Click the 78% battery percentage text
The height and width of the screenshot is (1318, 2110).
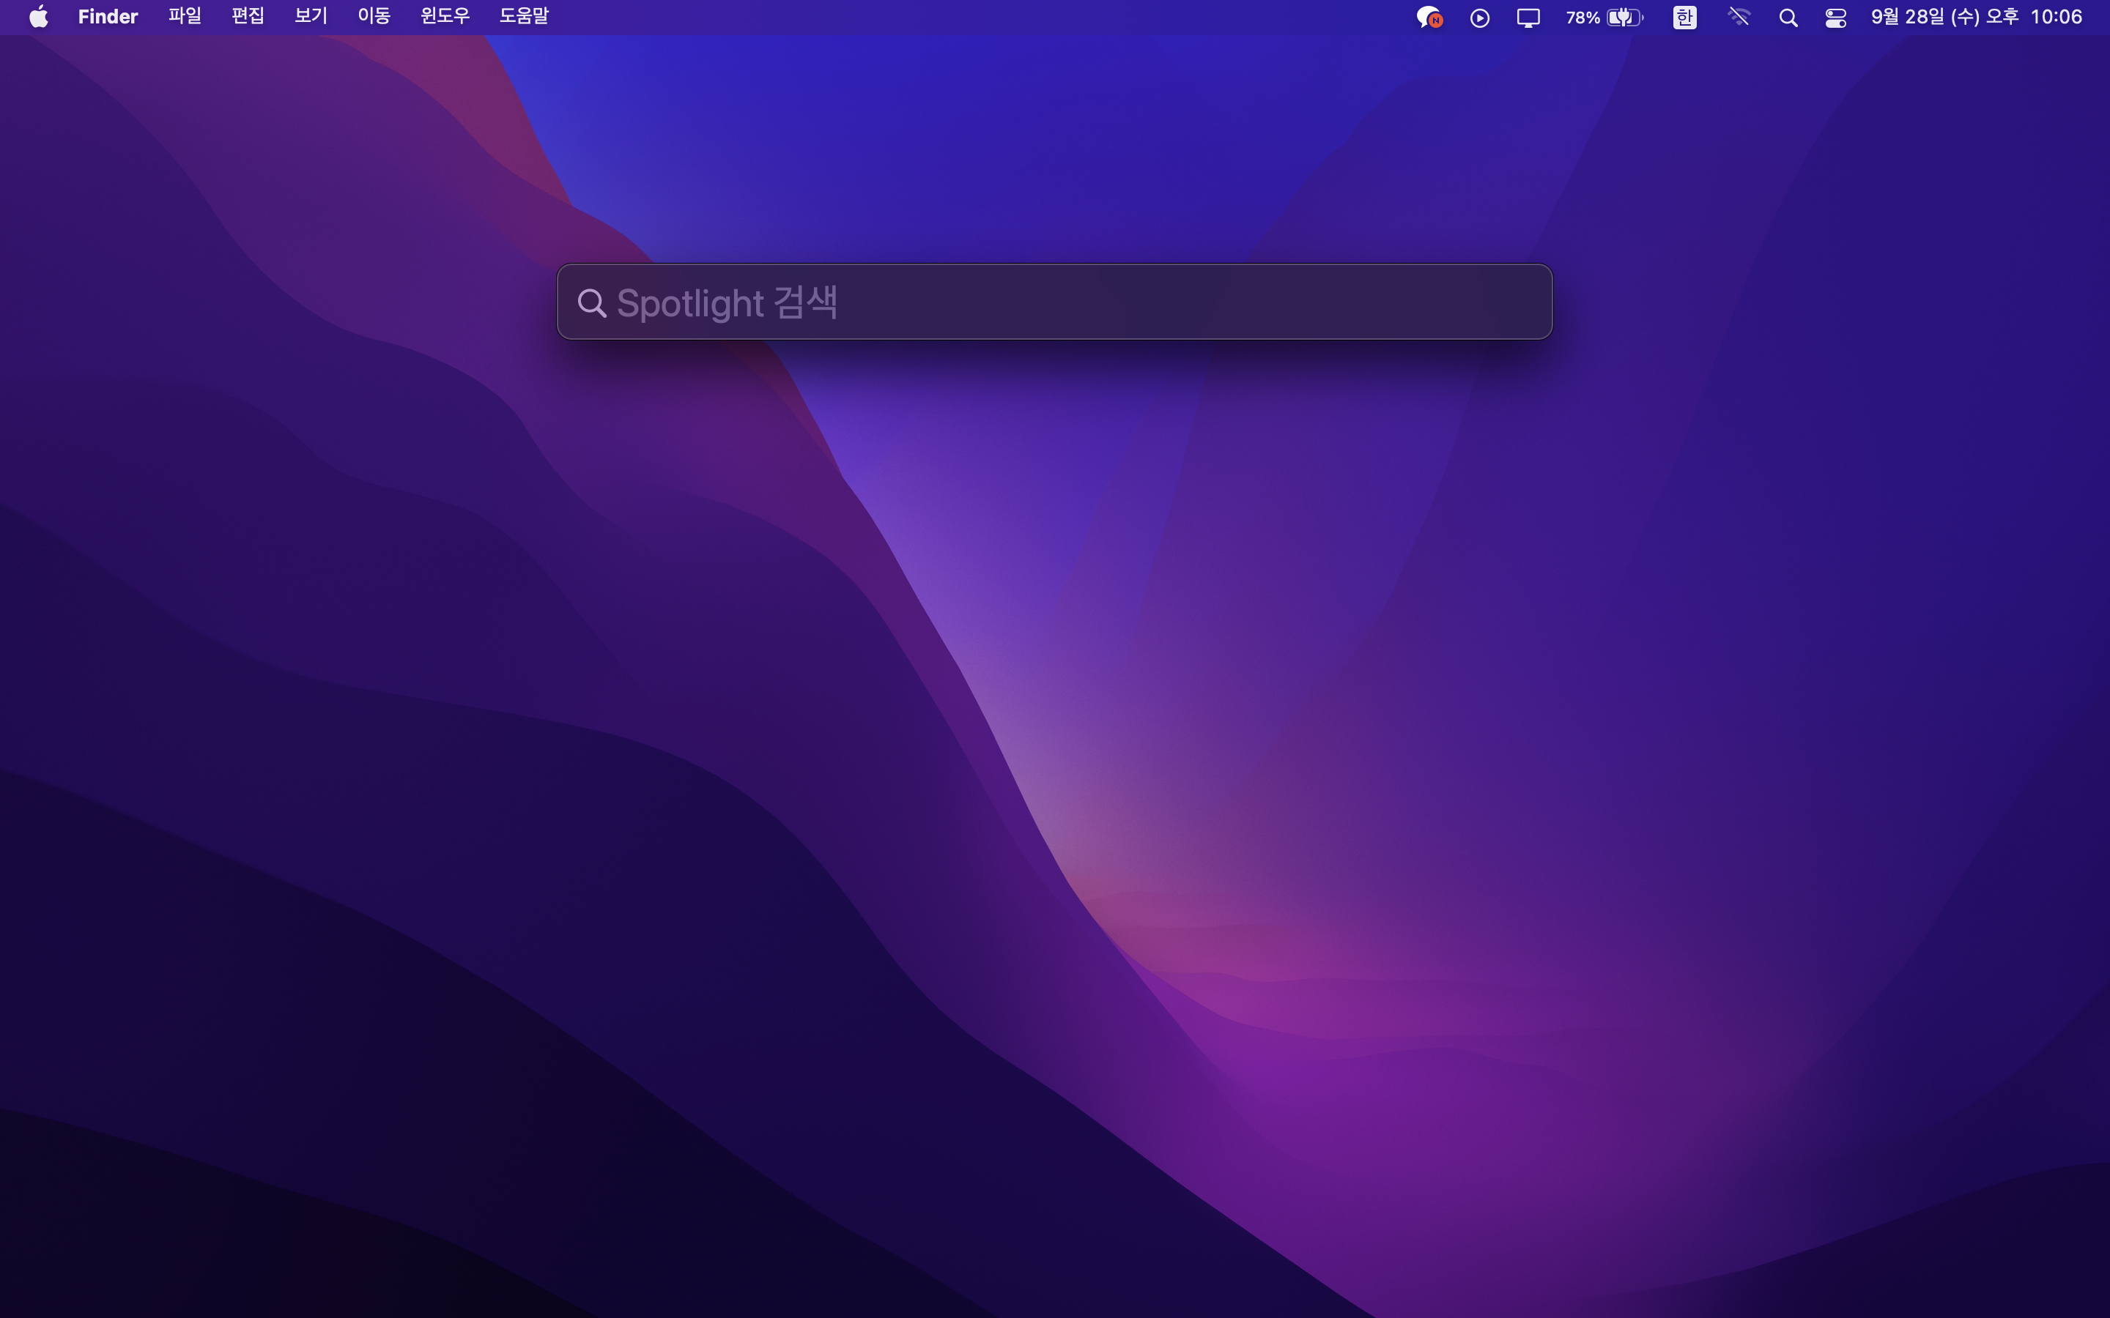(1582, 18)
